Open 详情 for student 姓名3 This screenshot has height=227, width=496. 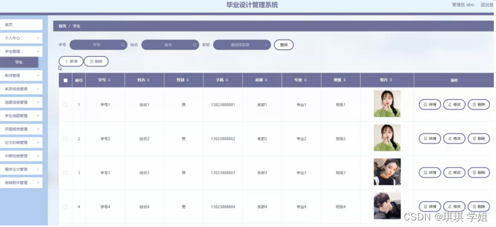click(430, 173)
